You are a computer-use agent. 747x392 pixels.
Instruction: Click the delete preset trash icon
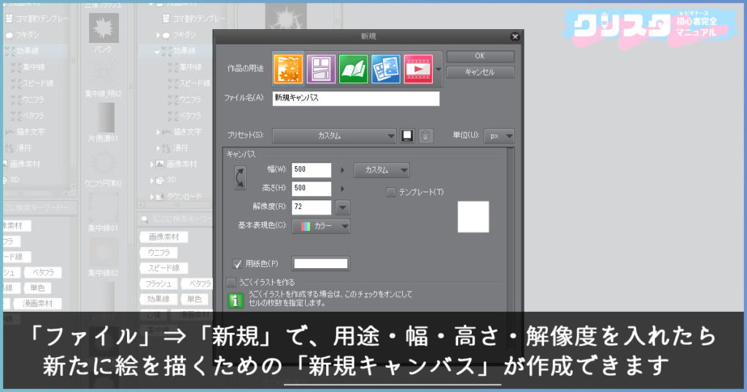tap(425, 136)
